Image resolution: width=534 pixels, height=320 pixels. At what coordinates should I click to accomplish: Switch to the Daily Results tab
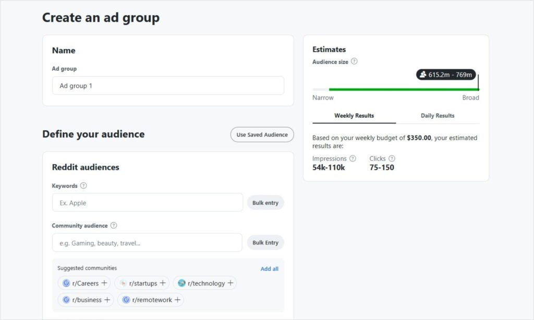pyautogui.click(x=438, y=116)
